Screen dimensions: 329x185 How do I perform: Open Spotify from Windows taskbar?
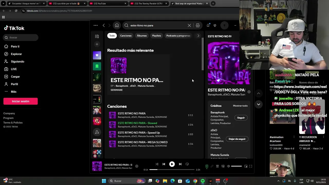click(x=203, y=181)
